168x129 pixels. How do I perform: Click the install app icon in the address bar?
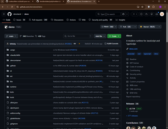pos(138,7)
